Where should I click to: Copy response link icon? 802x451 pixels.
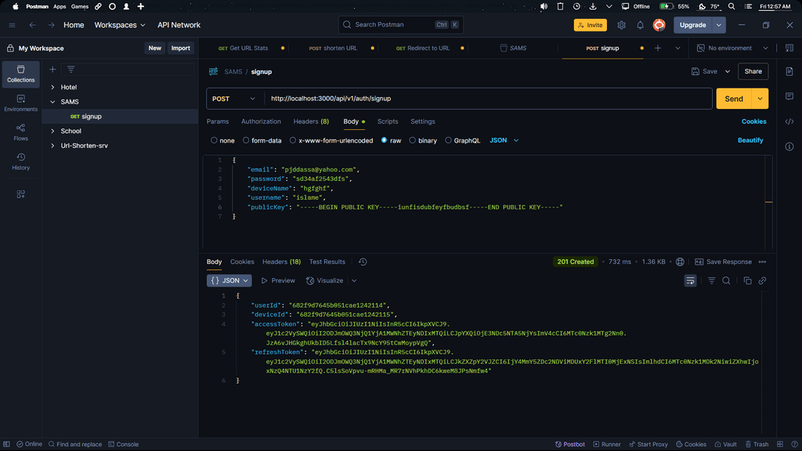pos(762,281)
